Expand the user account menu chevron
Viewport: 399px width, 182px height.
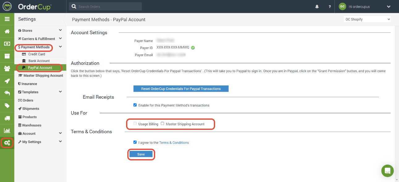point(389,6)
